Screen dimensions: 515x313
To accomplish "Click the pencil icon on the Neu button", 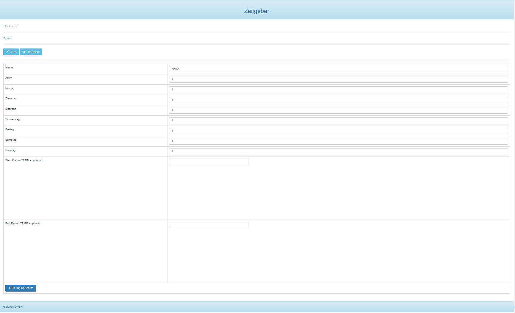I will coord(7,52).
